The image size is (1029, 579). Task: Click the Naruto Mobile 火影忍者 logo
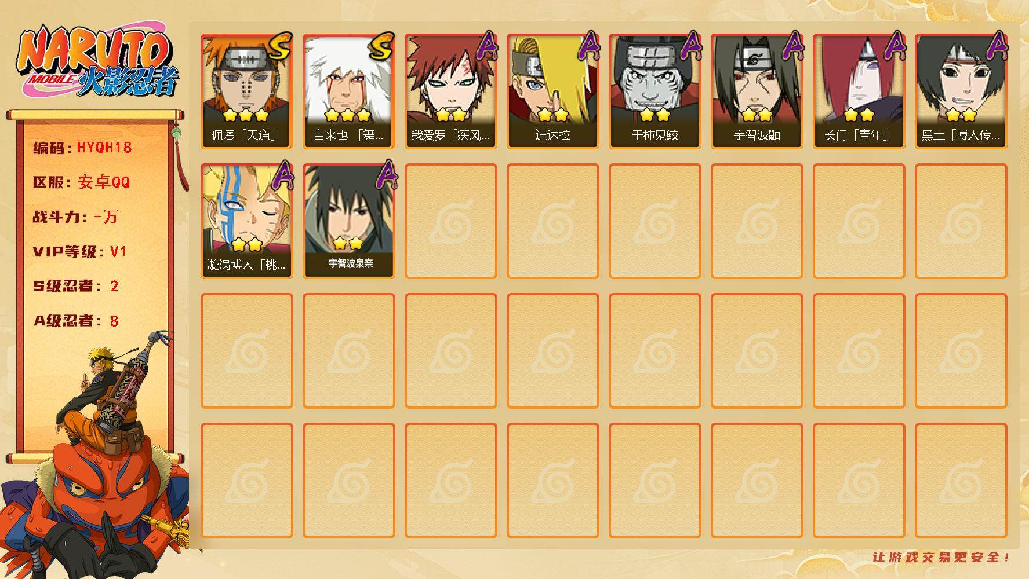(97, 63)
